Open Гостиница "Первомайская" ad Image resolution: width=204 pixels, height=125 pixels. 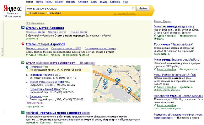[174, 44]
